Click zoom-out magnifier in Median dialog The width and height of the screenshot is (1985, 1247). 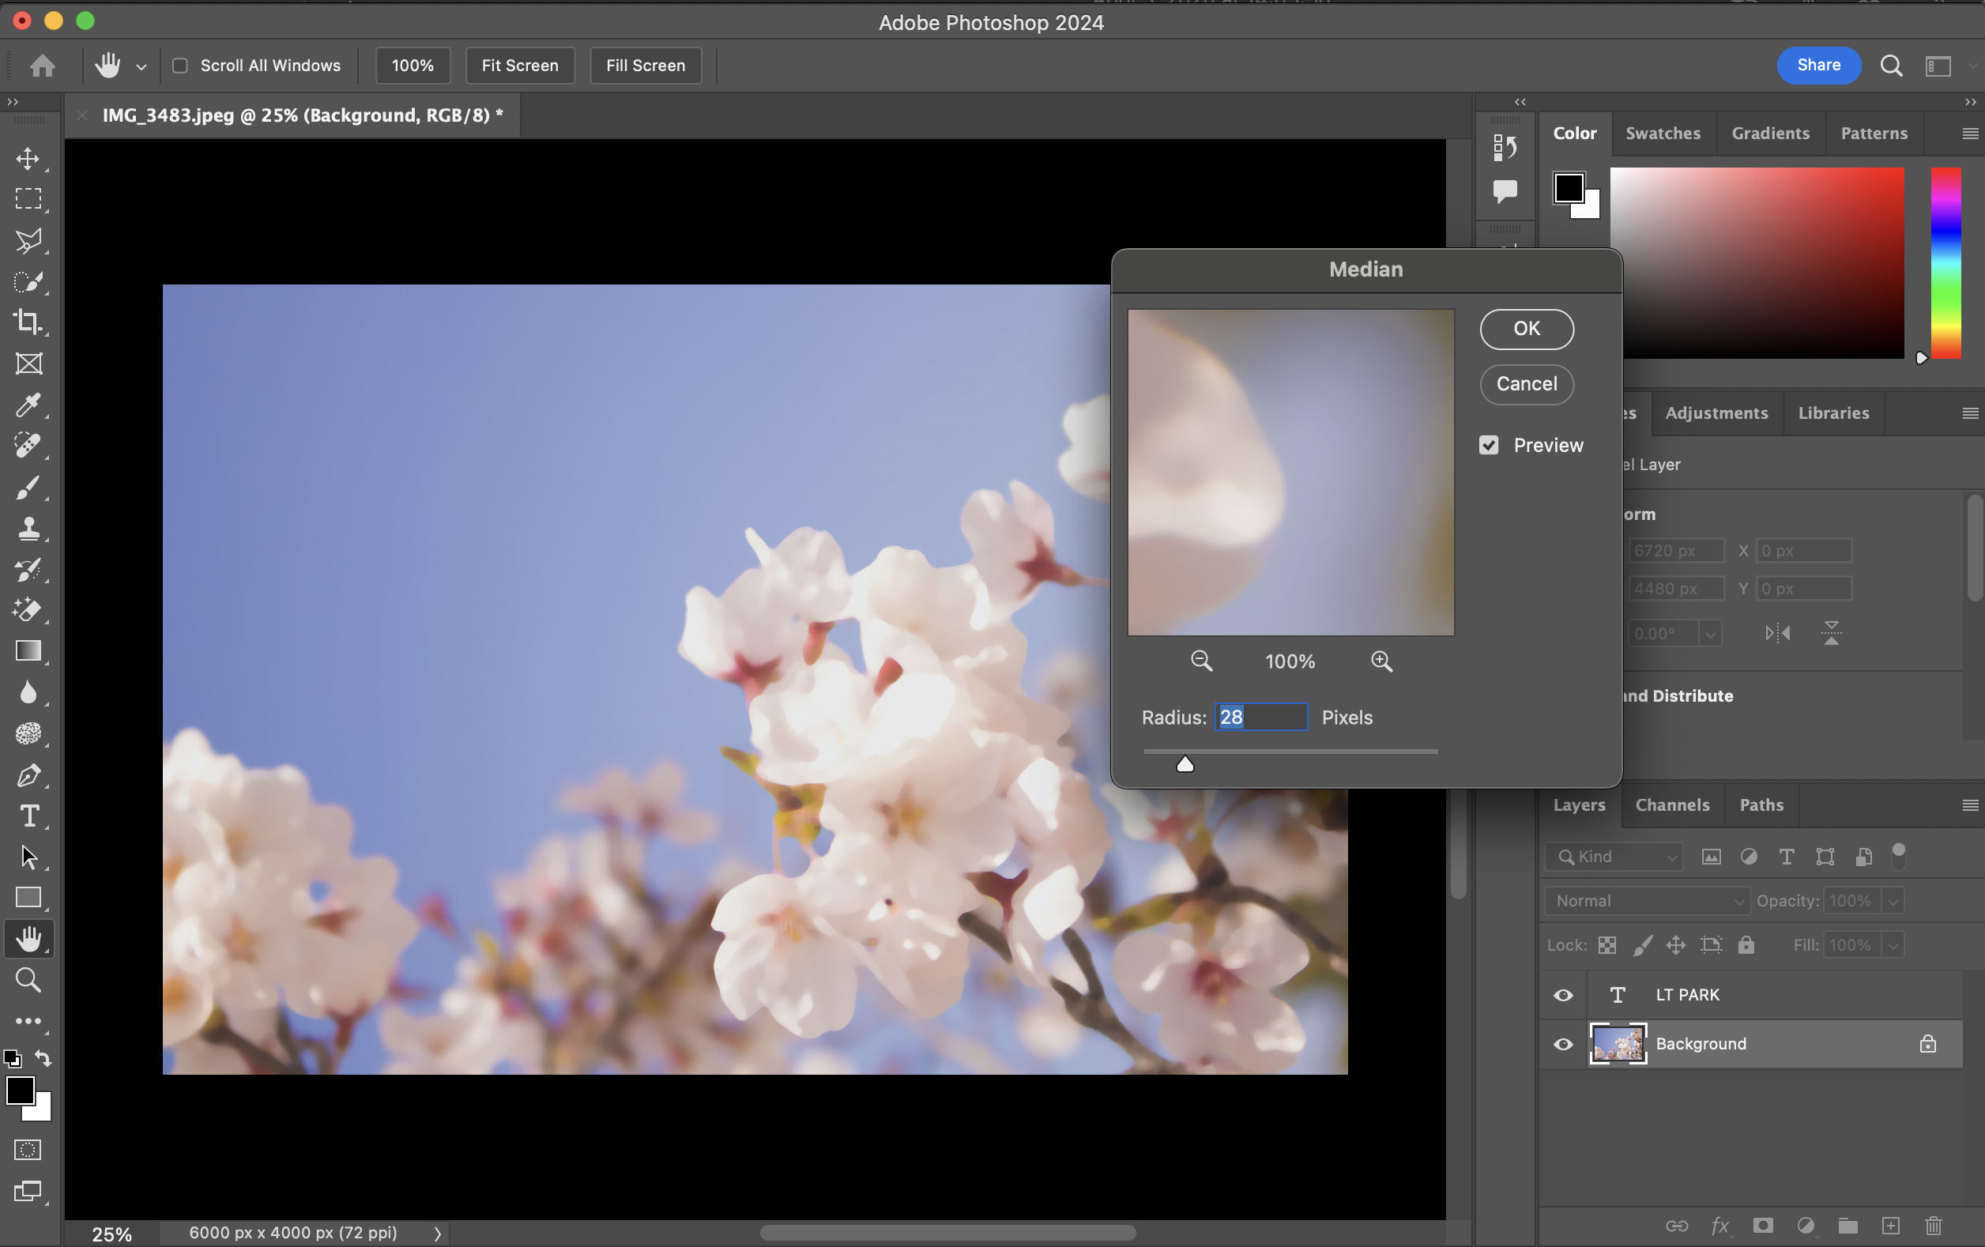[1201, 661]
